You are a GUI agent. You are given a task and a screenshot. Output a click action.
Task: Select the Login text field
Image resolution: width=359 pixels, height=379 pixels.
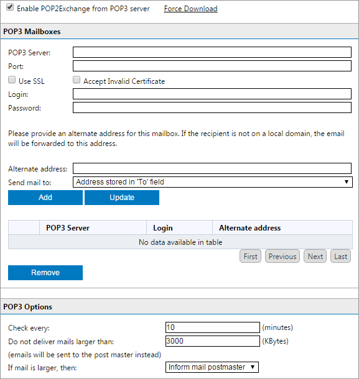(212, 94)
